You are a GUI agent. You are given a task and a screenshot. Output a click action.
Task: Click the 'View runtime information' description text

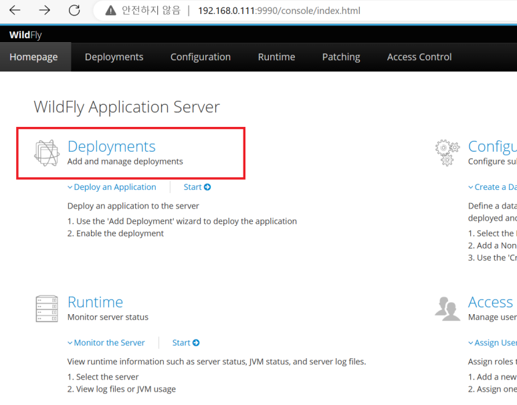click(217, 362)
